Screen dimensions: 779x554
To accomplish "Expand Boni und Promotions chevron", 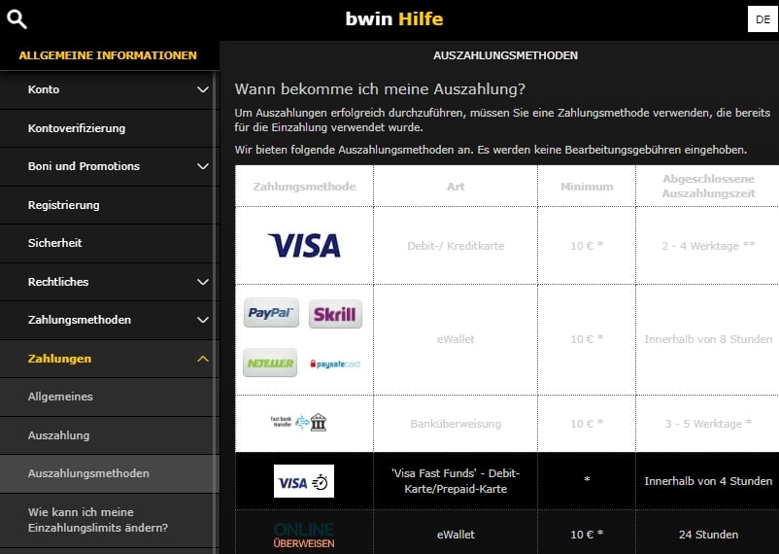I will [x=203, y=166].
